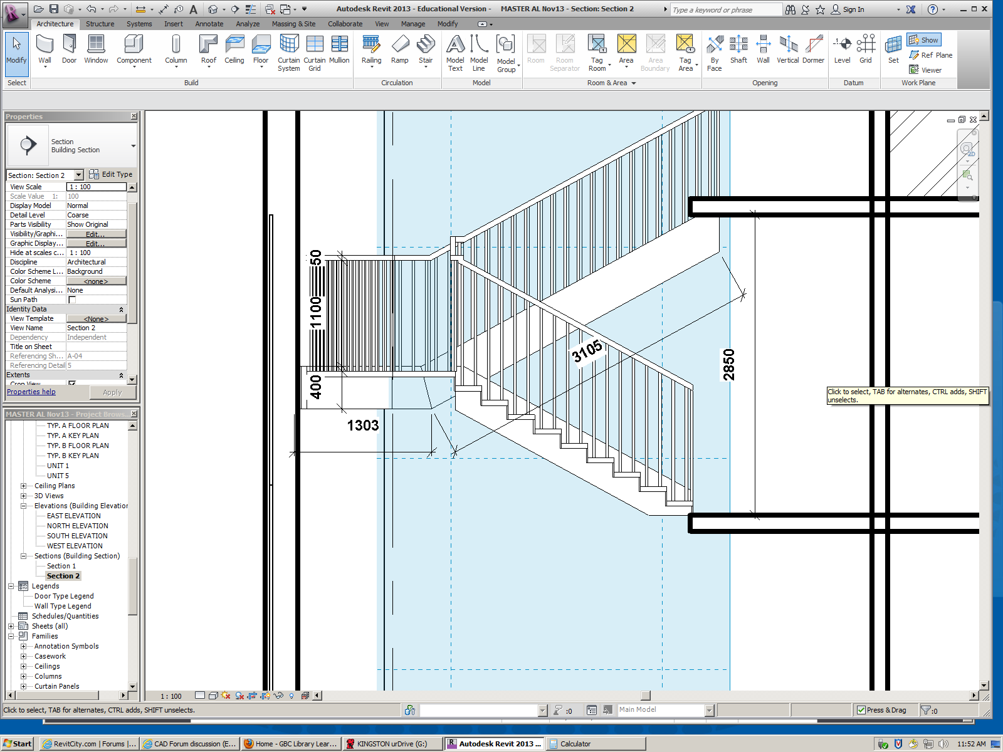Open Section 1 in Project Browser

[61, 566]
